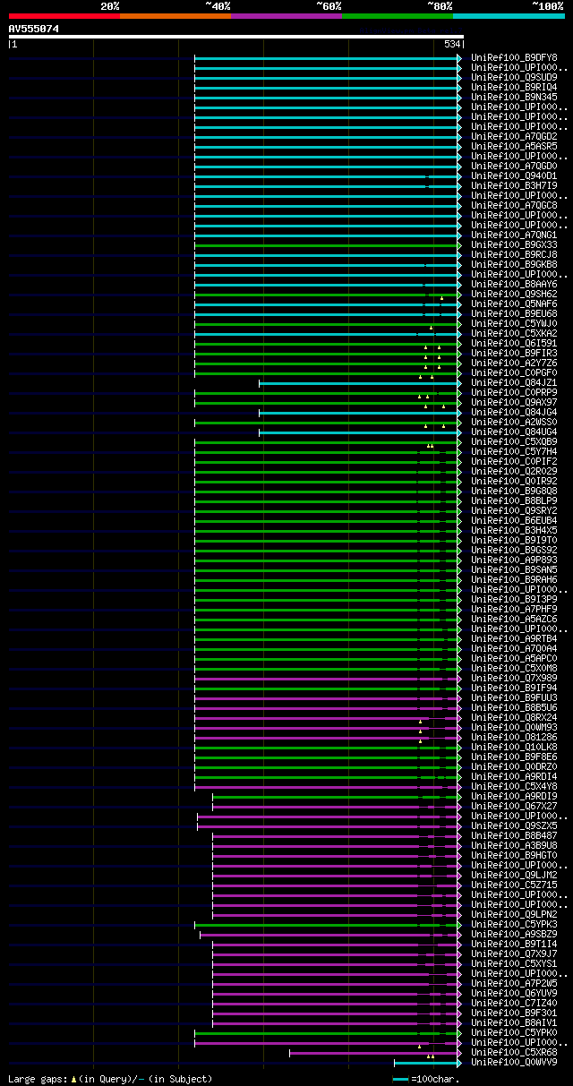Select the UniRef100_B8AAY6 hit label
Screen dimensions: 573x1086
pos(515,284)
